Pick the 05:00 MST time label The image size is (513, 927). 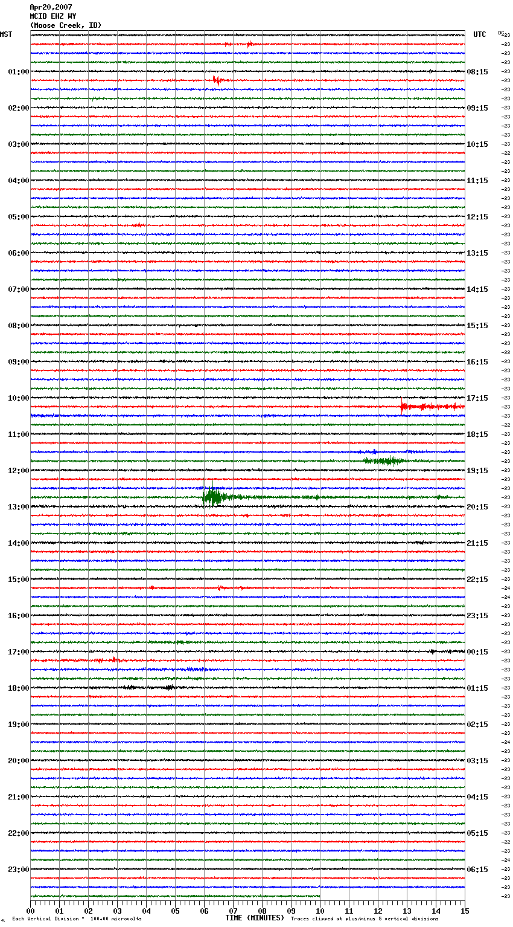(19, 217)
